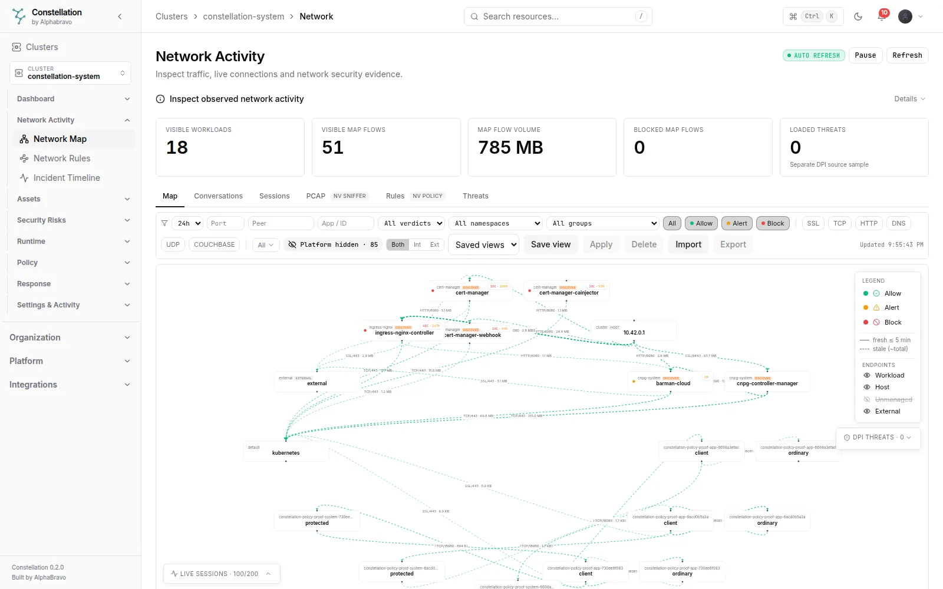Click the command palette shortcut Ctrl K
The image size is (943, 589).
pyautogui.click(x=813, y=16)
